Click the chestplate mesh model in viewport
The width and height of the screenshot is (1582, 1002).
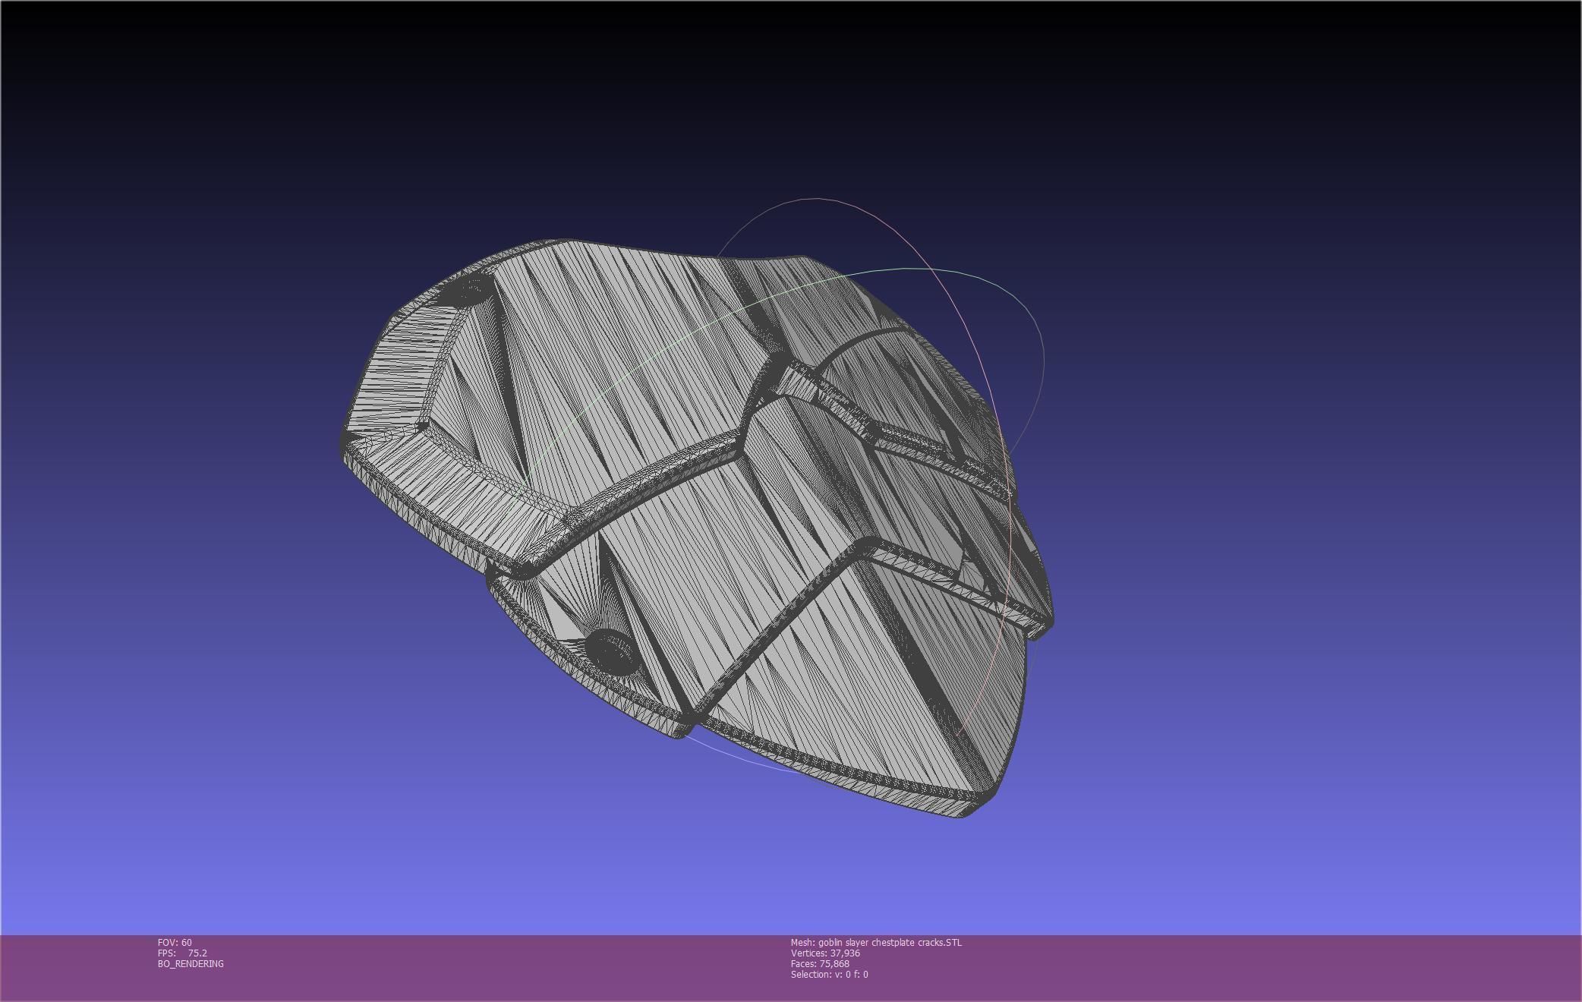[x=696, y=528]
